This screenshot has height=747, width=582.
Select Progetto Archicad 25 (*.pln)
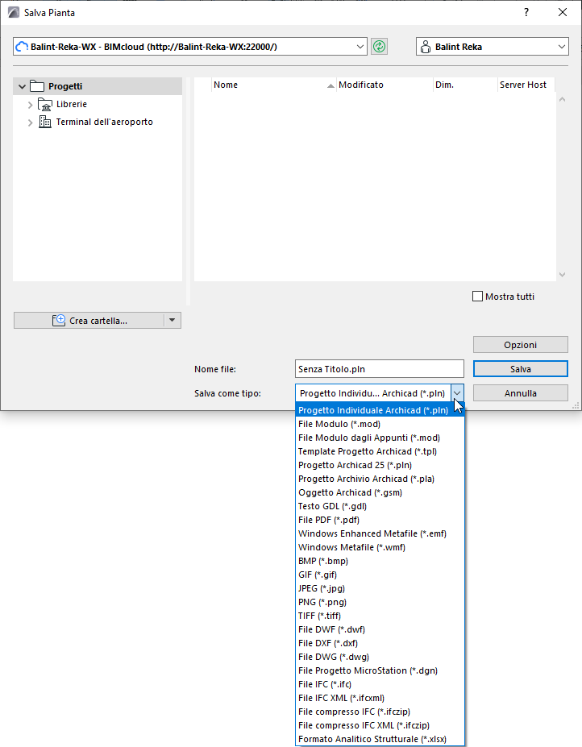380,465
